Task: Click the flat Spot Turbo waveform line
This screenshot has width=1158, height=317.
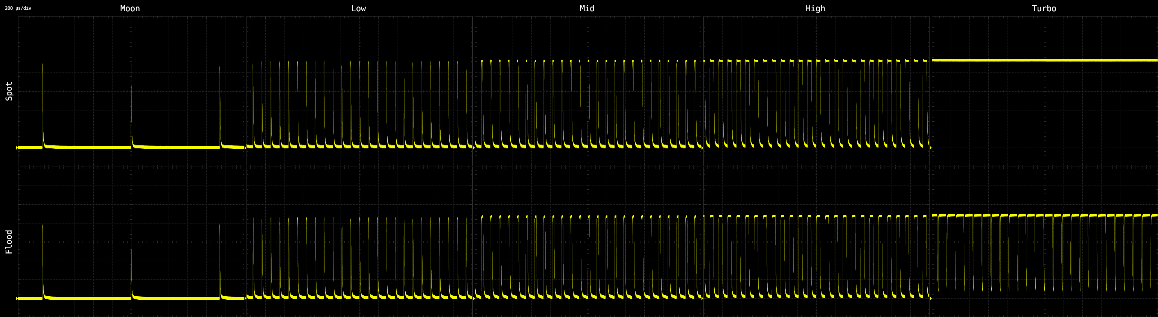Action: click(x=1044, y=60)
